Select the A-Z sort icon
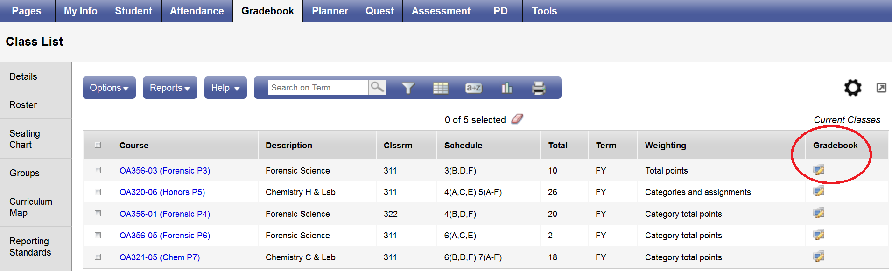 tap(473, 88)
